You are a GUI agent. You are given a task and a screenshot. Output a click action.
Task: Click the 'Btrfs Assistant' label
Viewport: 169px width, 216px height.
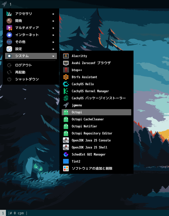(x=84, y=77)
